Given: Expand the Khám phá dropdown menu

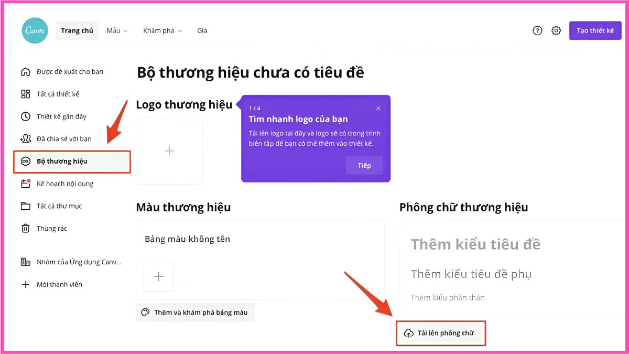Looking at the screenshot, I should tap(162, 30).
